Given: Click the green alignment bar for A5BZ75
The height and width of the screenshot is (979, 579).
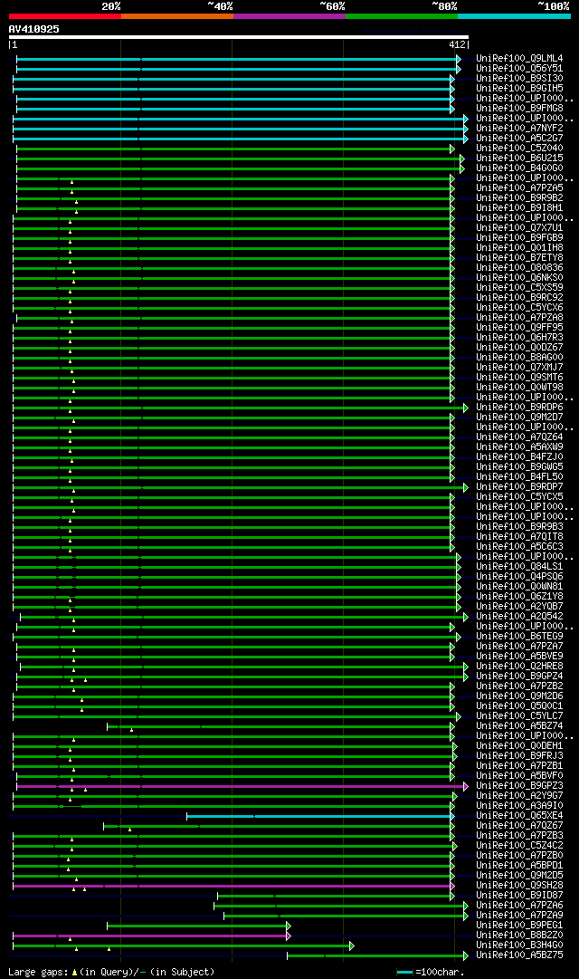Looking at the screenshot, I should click(x=377, y=955).
